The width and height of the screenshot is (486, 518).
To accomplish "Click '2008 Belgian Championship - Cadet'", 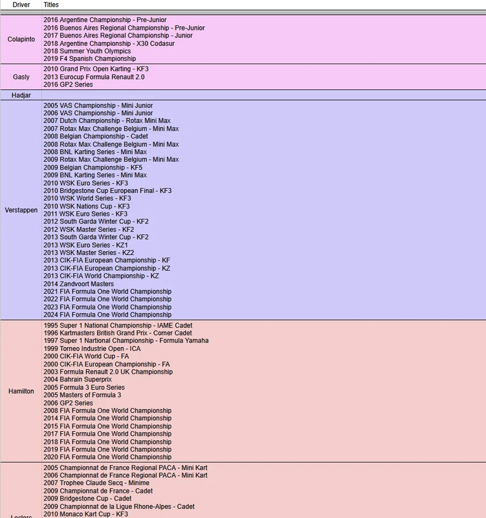I will coord(96,136).
